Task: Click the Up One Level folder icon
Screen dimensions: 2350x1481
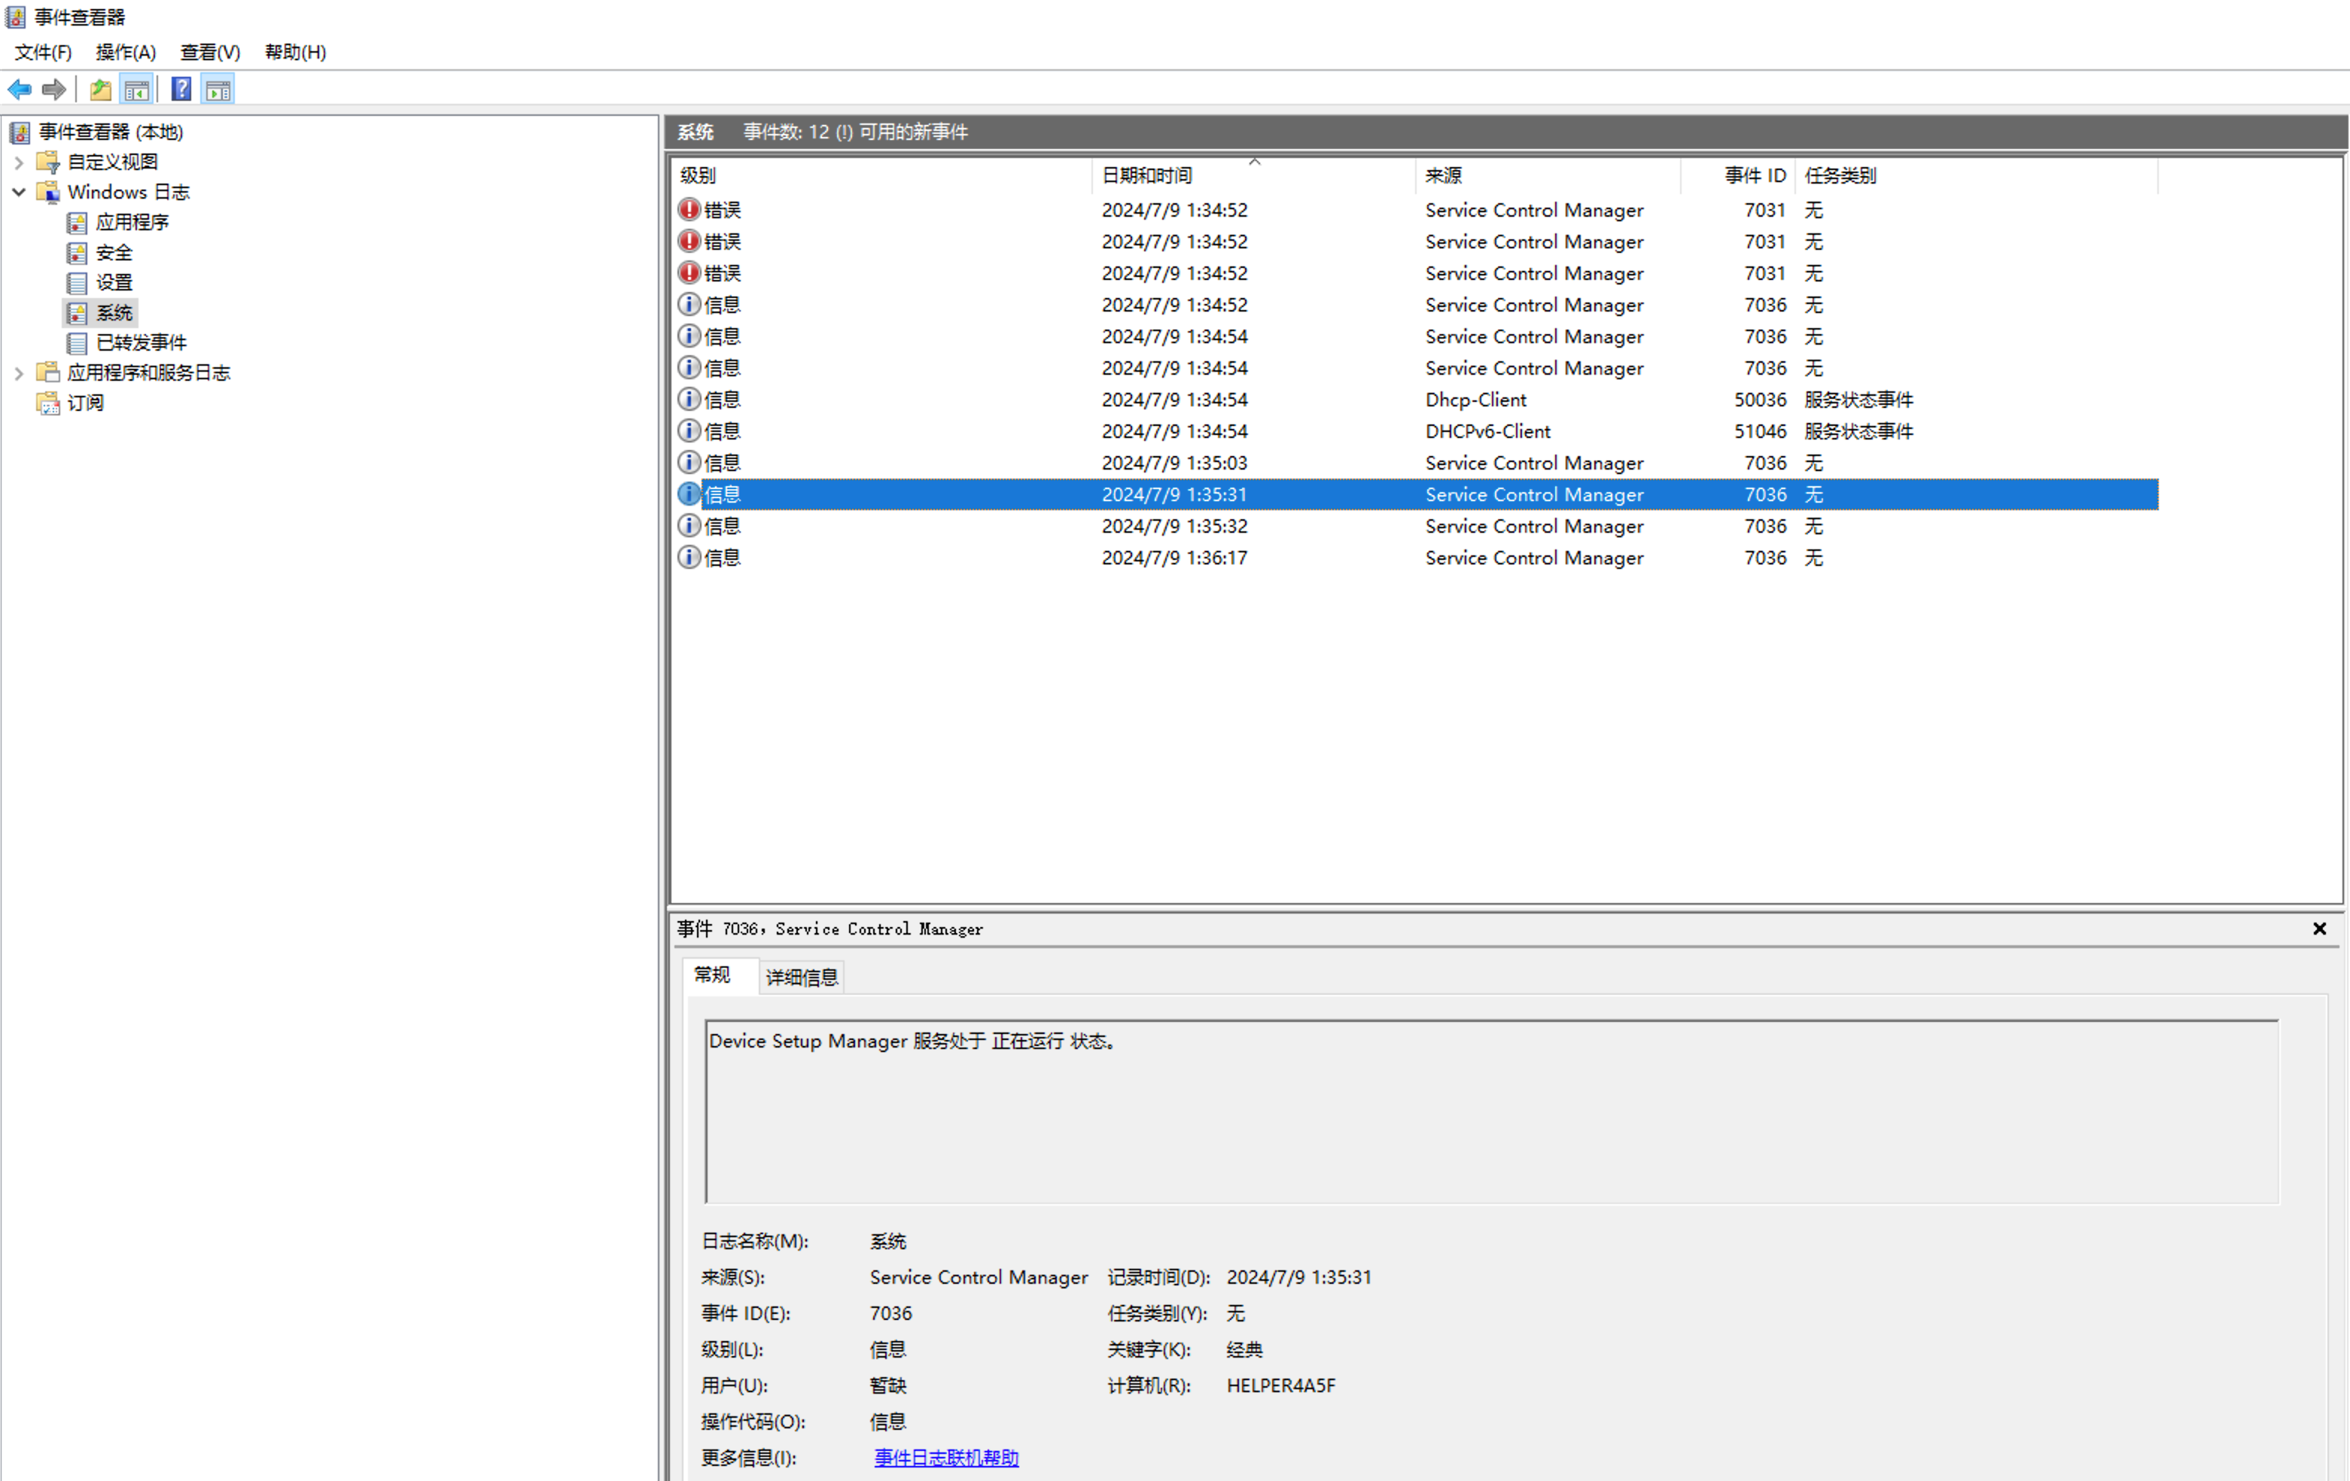Action: click(99, 90)
